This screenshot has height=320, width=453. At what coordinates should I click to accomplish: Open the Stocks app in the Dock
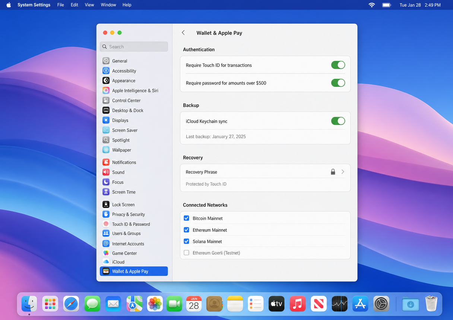pyautogui.click(x=339, y=304)
